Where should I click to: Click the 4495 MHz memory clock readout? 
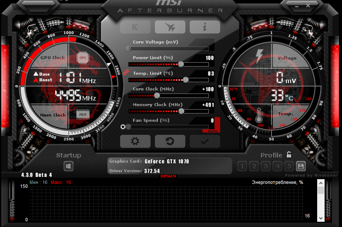pyautogui.click(x=75, y=96)
